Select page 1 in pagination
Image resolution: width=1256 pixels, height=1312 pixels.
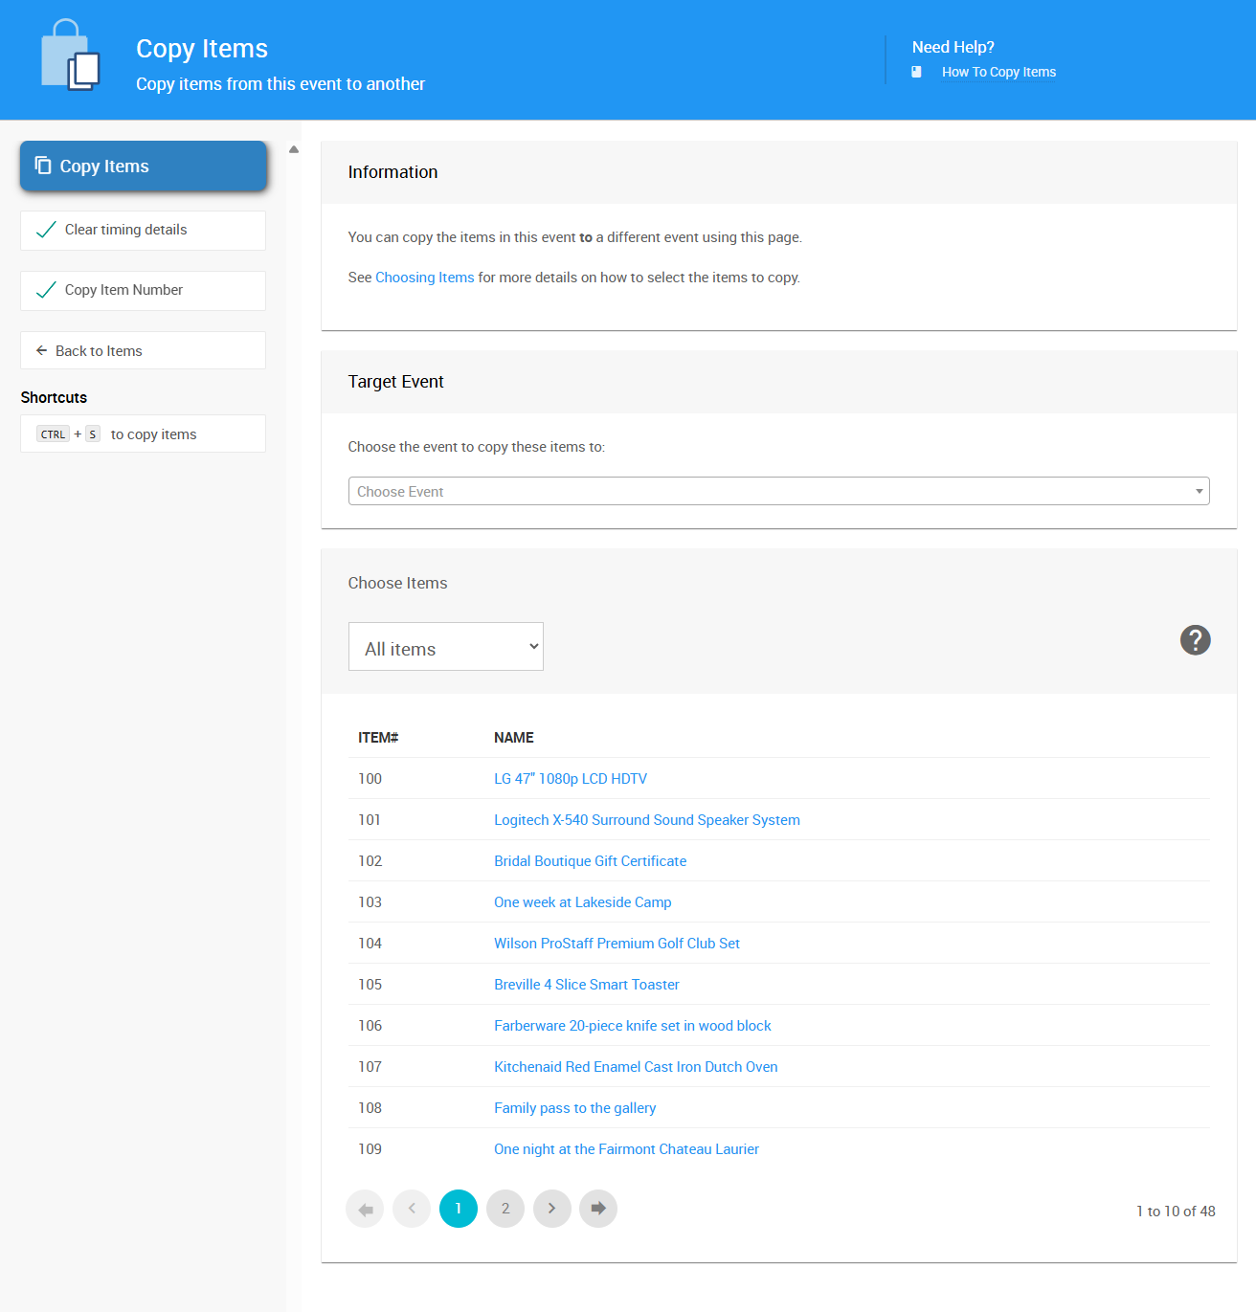[459, 1209]
